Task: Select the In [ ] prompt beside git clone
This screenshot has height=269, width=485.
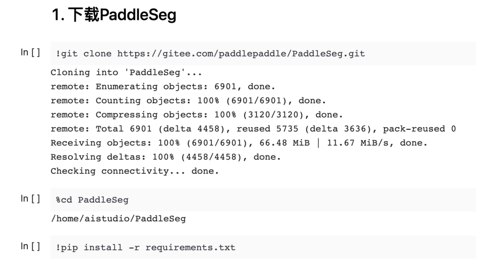Action: click(x=31, y=53)
